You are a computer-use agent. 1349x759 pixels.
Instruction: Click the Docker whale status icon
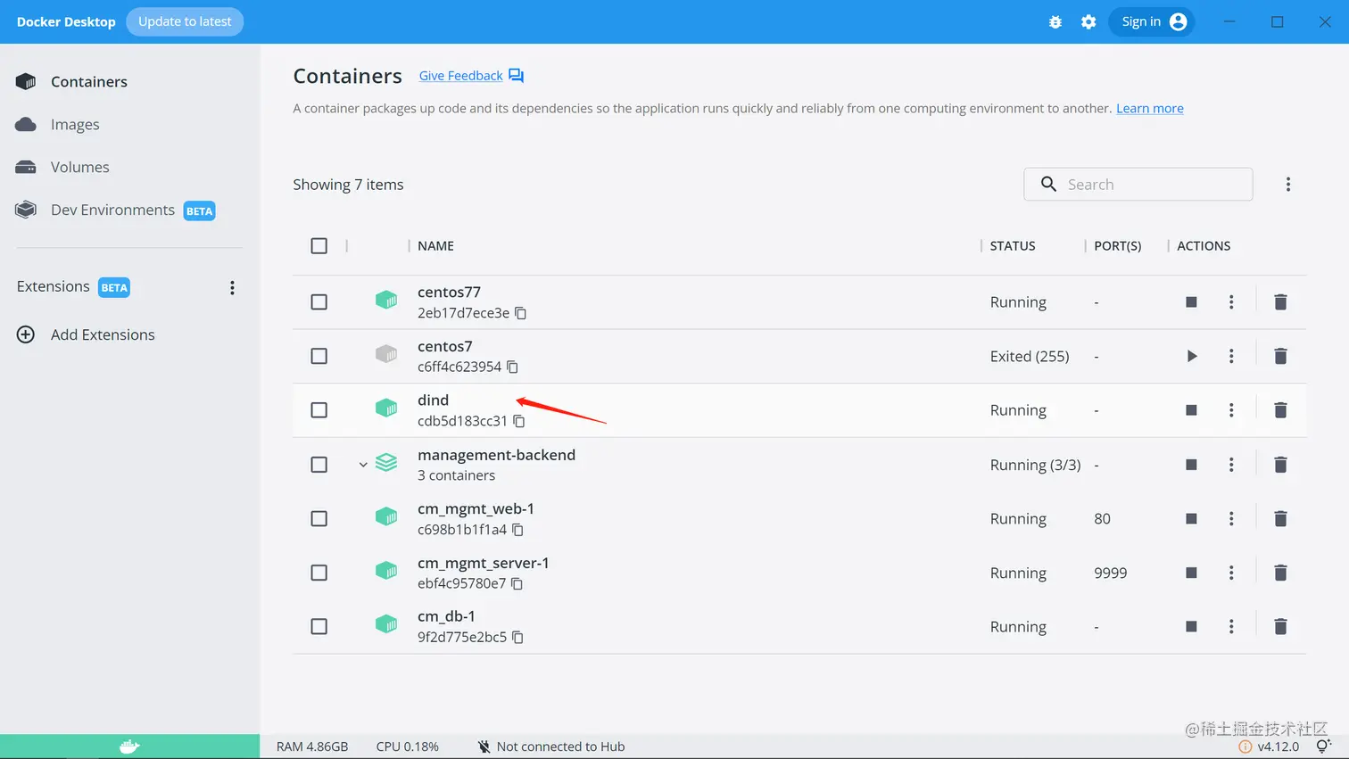[x=130, y=747]
